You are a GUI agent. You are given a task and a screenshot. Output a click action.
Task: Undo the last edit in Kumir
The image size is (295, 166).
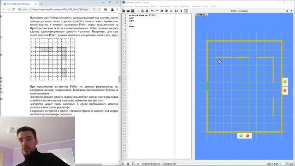(152, 11)
